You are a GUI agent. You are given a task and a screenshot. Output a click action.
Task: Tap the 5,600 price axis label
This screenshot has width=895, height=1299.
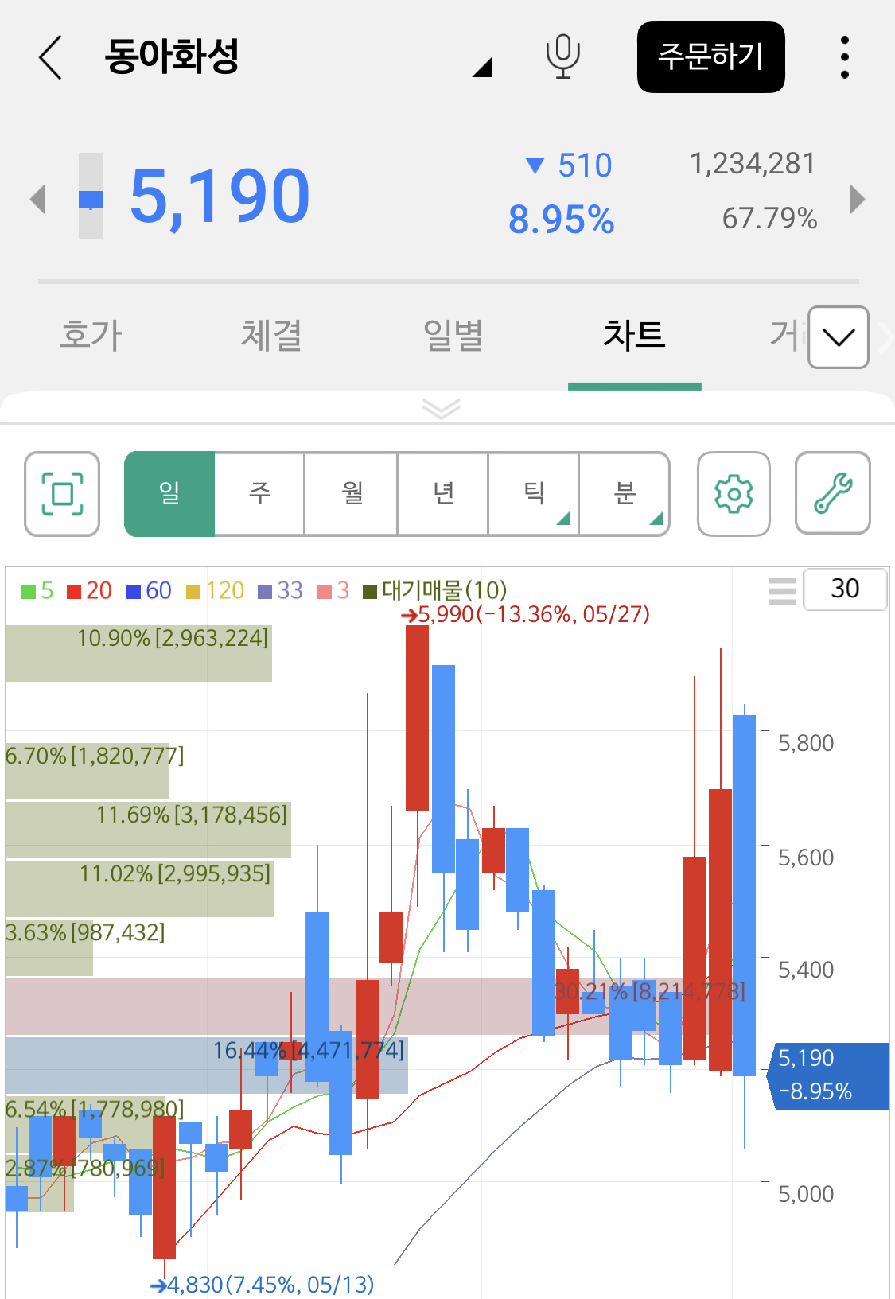pyautogui.click(x=806, y=858)
